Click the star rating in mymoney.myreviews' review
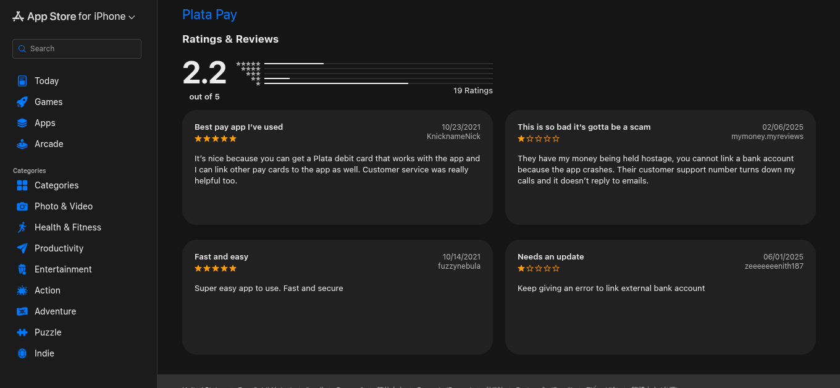Screen dimensions: 840x388 point(539,138)
